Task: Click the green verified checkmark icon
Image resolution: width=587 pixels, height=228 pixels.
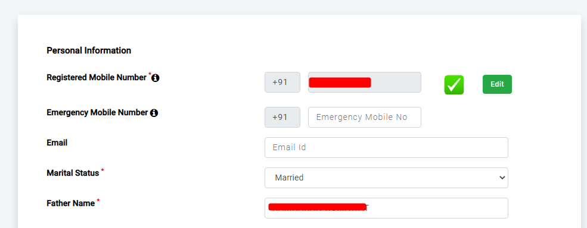Action: click(x=454, y=85)
